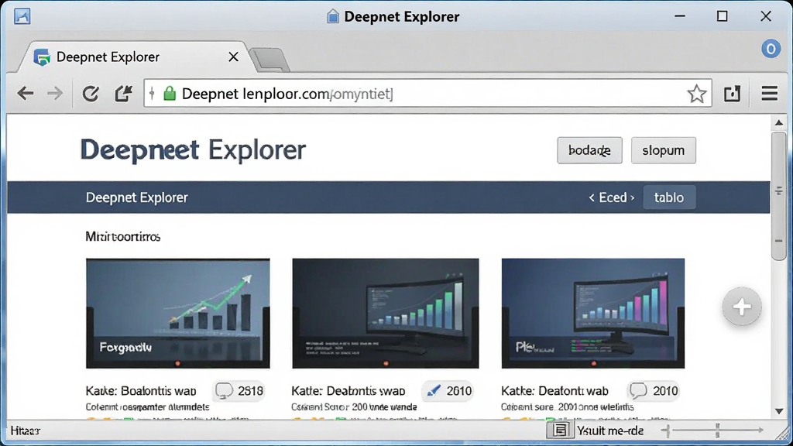This screenshot has height=446, width=793.
Task: Open the pink and blue bars thumbnail
Action: 592,313
